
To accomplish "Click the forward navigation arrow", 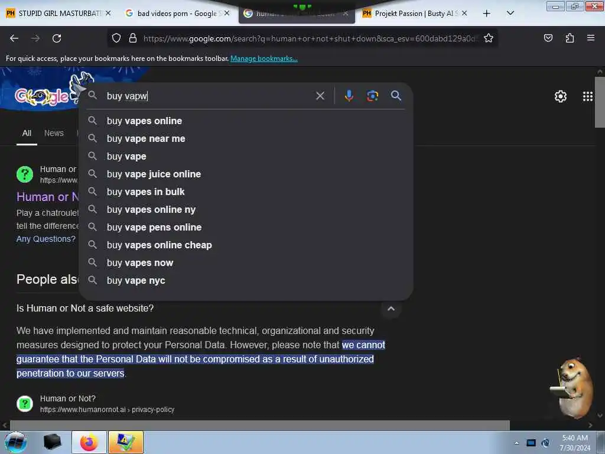I will [35, 38].
